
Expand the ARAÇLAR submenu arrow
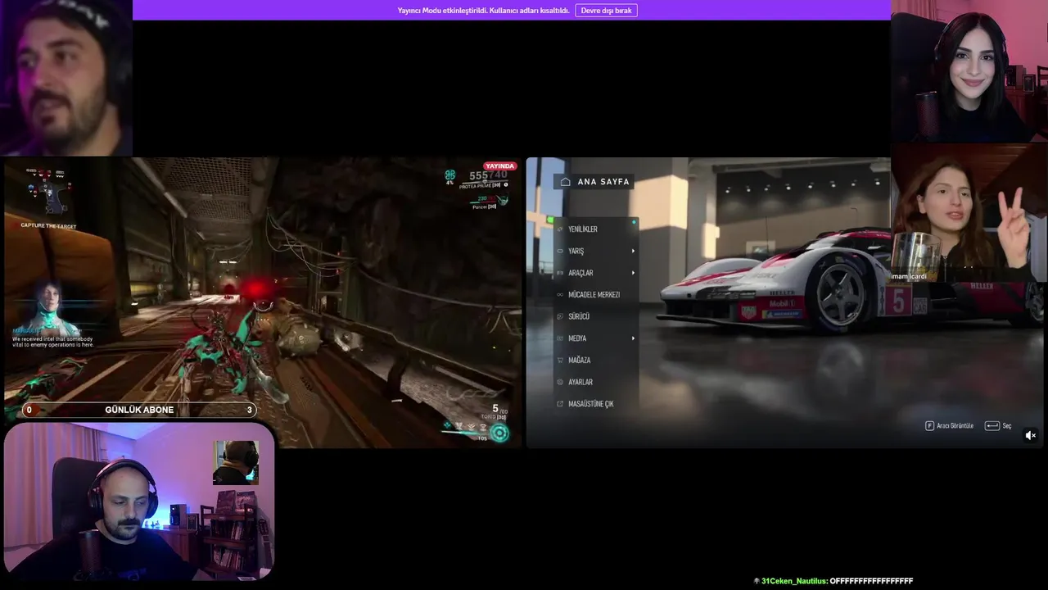pos(633,273)
